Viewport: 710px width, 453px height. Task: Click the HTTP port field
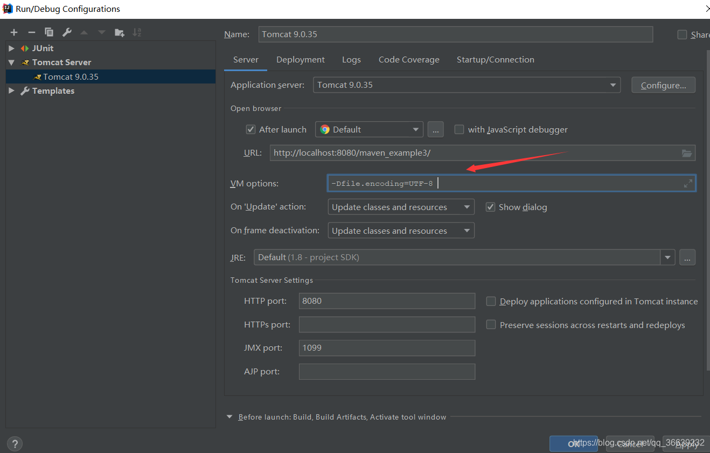tap(387, 301)
